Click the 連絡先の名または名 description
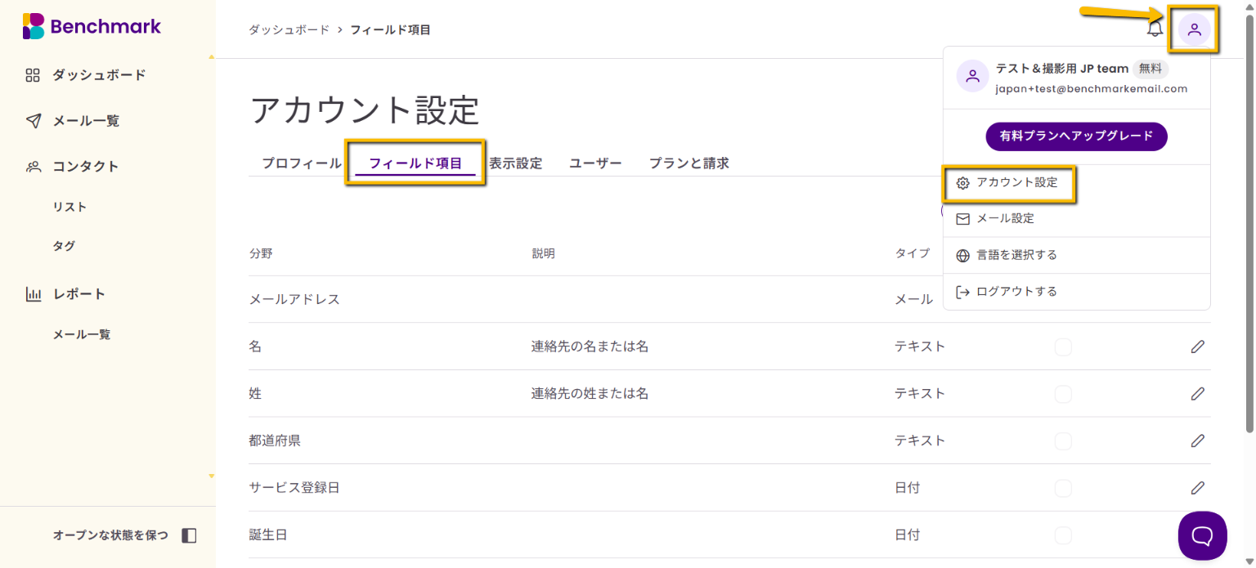 (590, 347)
